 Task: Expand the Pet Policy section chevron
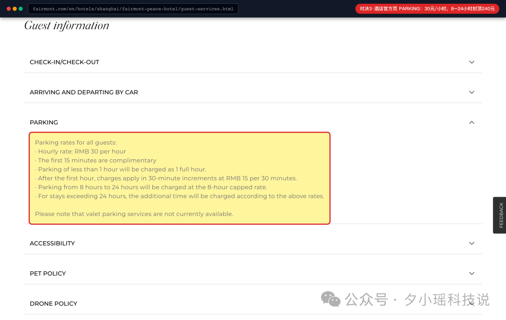471,274
